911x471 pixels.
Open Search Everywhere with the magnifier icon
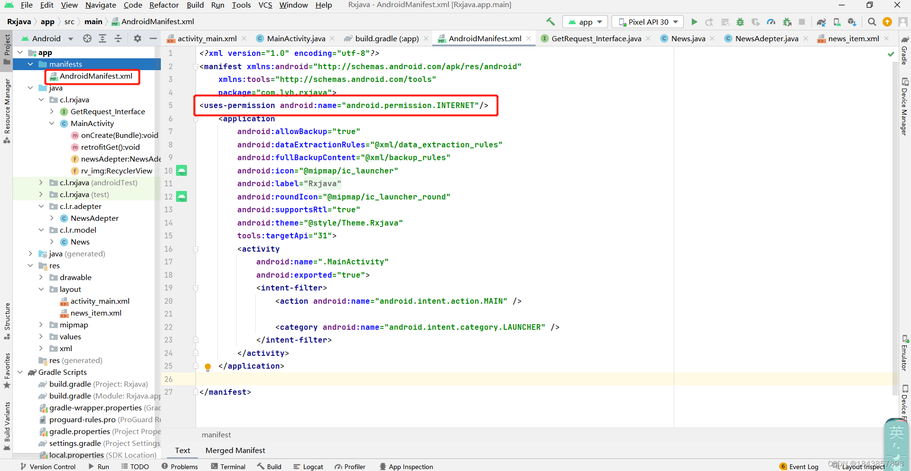pyautogui.click(x=872, y=22)
